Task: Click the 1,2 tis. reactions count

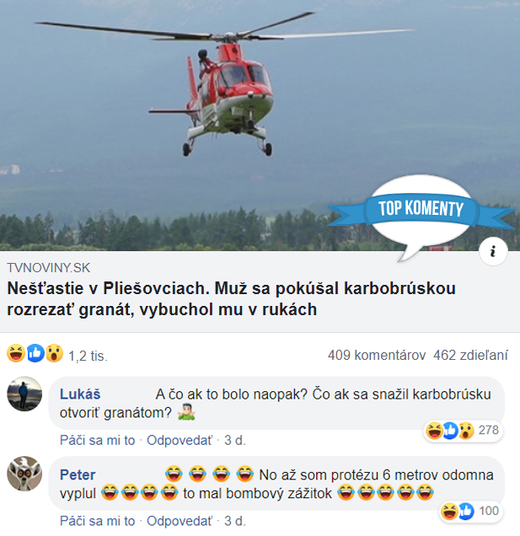Action: click(x=88, y=356)
